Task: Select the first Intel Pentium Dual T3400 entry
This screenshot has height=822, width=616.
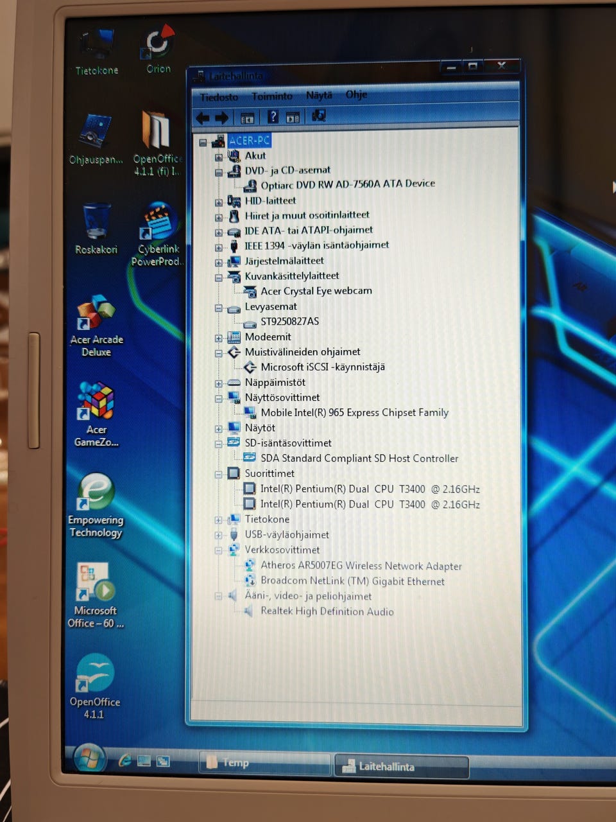Action: coord(370,489)
